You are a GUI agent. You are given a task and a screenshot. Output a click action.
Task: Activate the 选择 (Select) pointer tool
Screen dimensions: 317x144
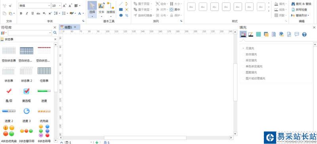pyautogui.click(x=92, y=9)
